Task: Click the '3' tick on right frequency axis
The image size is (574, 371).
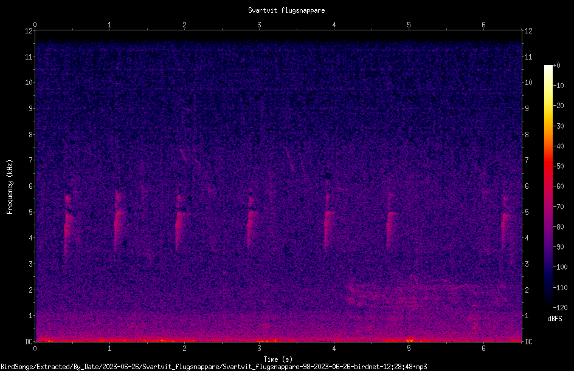Action: (x=527, y=264)
